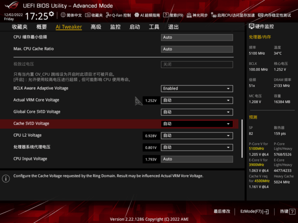The width and height of the screenshot is (298, 223).
Task: Click the EzMode(F7) button
Action: 254,211
